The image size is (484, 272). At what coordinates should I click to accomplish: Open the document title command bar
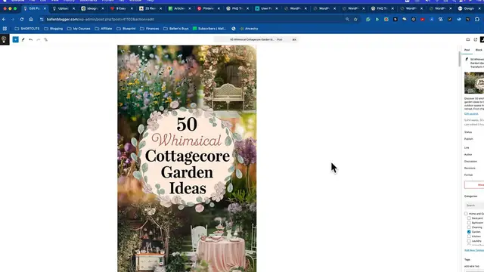(x=256, y=39)
